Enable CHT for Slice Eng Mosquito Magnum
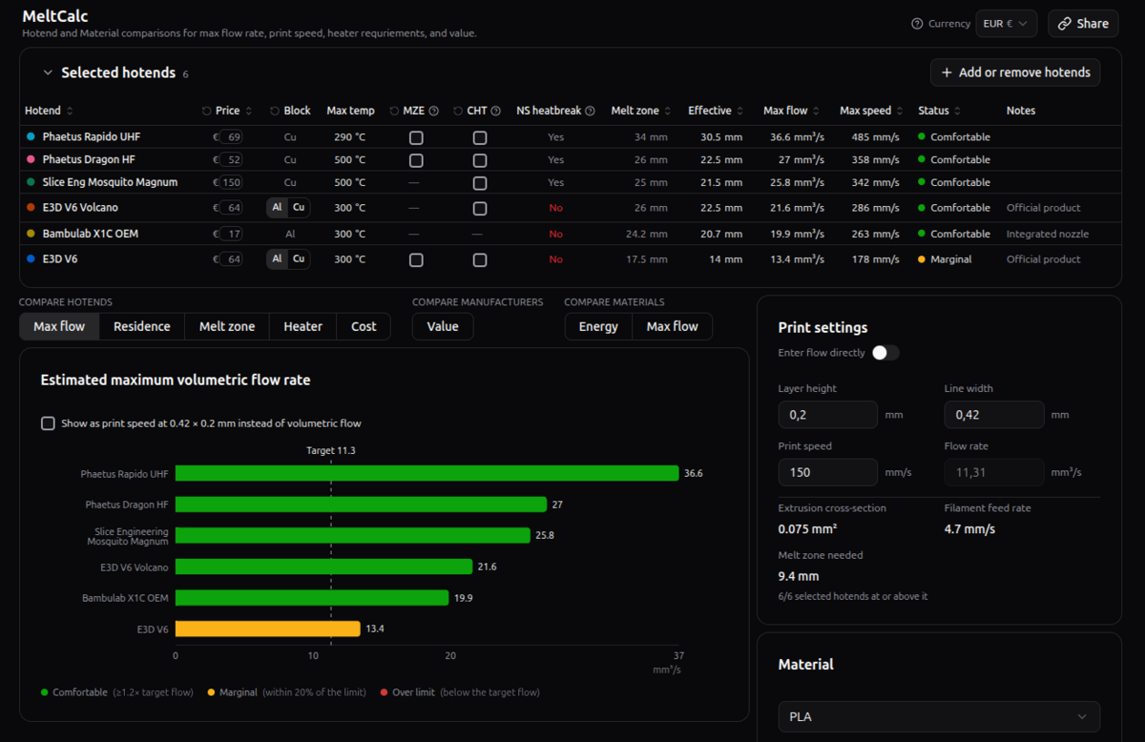 coord(480,183)
